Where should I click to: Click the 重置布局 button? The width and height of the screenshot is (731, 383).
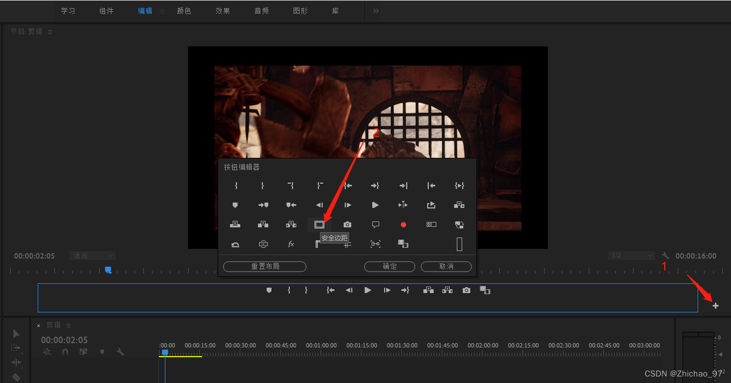click(264, 267)
